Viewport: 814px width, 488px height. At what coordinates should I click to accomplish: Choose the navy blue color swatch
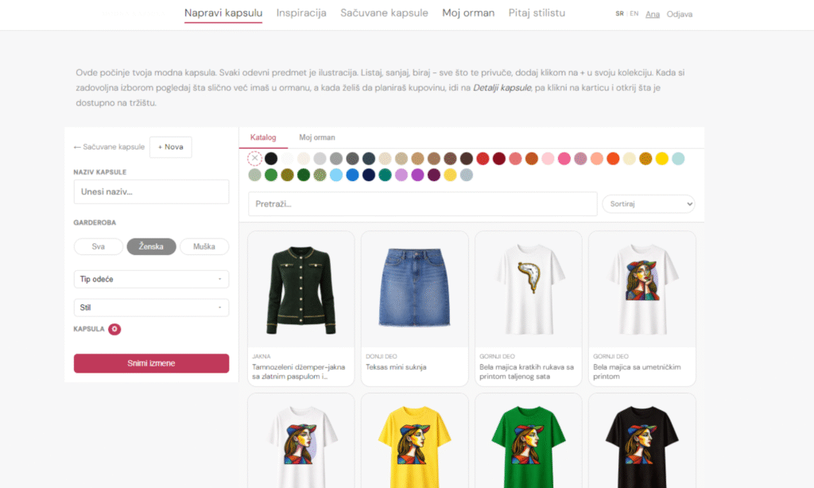coord(369,175)
